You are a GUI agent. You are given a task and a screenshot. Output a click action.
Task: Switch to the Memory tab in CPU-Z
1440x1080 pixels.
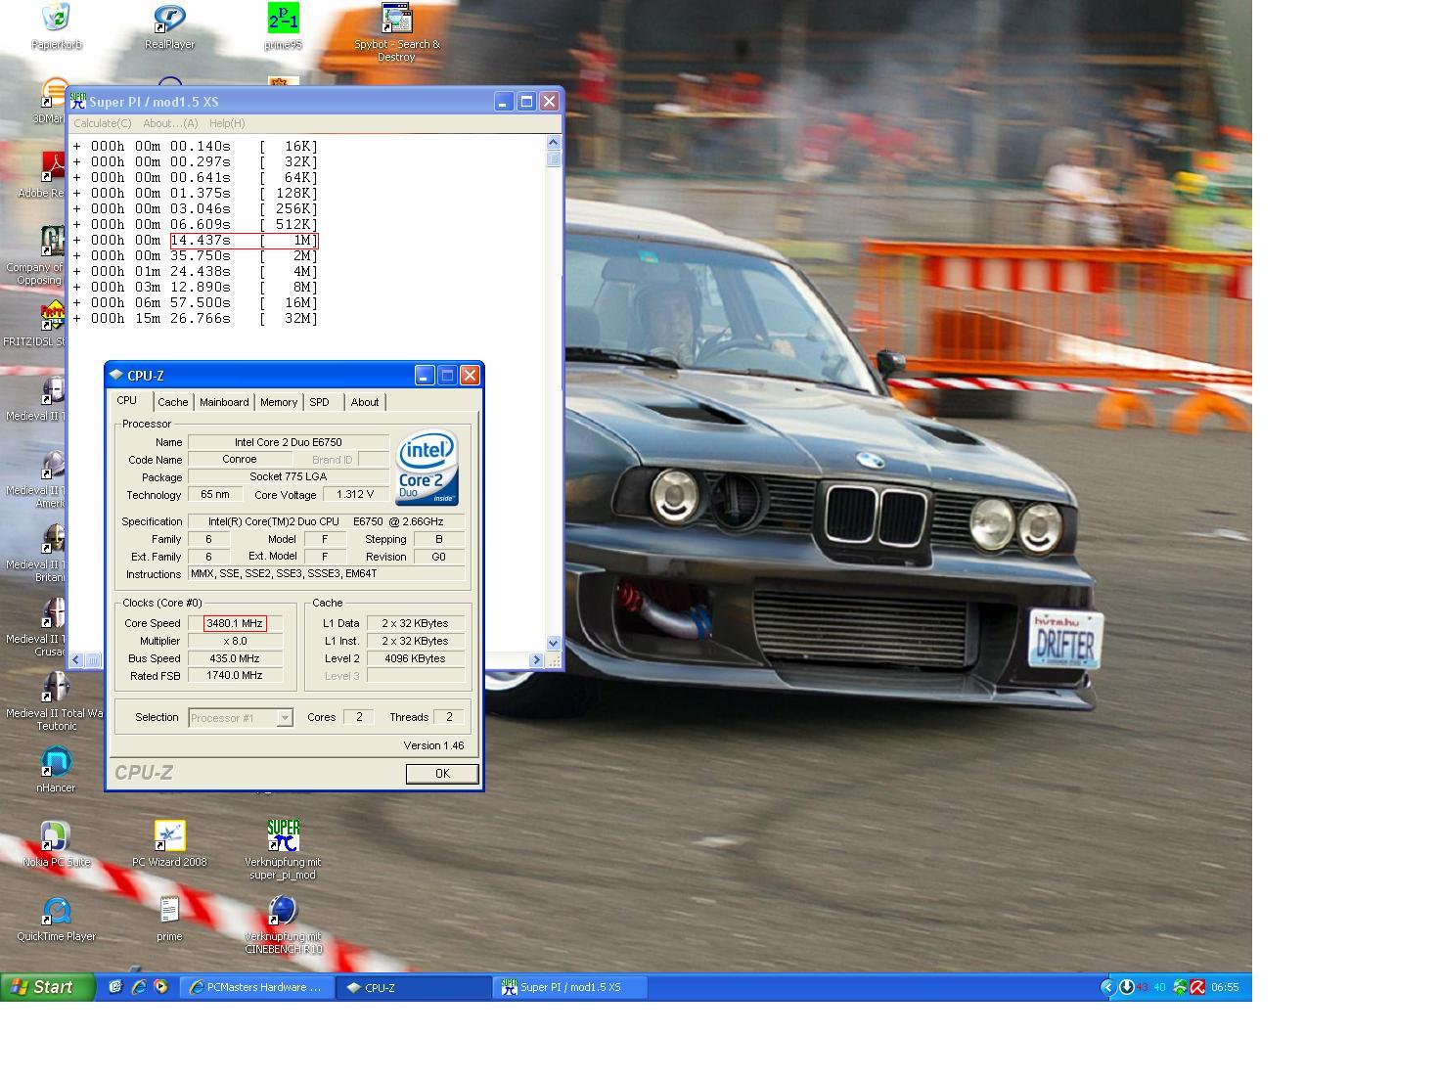click(x=279, y=402)
